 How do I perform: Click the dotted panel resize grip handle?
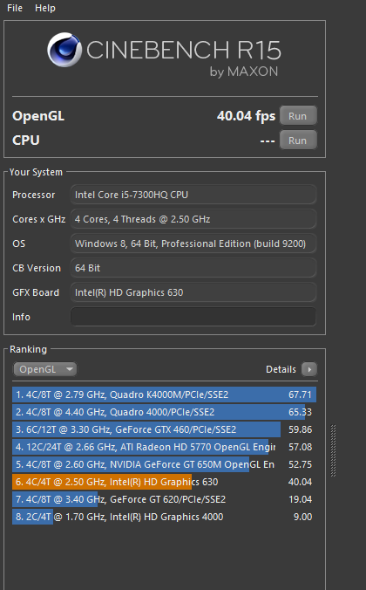pos(333,450)
